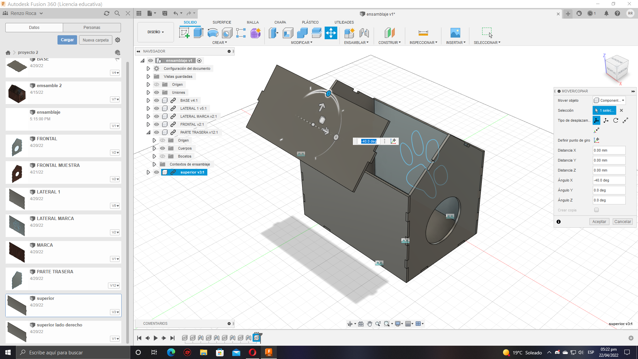The height and width of the screenshot is (359, 638).
Task: Open the Personas tab
Action: click(92, 28)
